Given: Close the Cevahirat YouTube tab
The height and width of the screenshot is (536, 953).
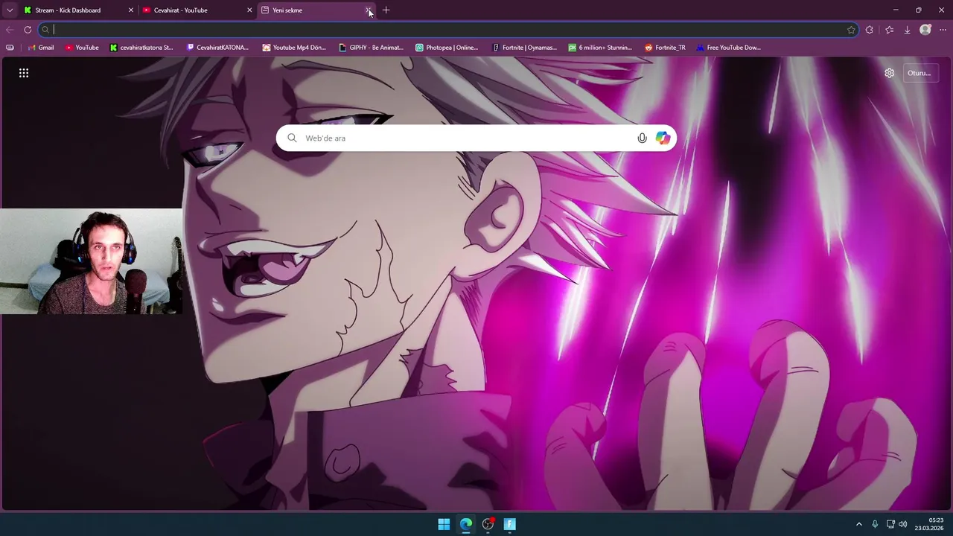Looking at the screenshot, I should coord(249,10).
